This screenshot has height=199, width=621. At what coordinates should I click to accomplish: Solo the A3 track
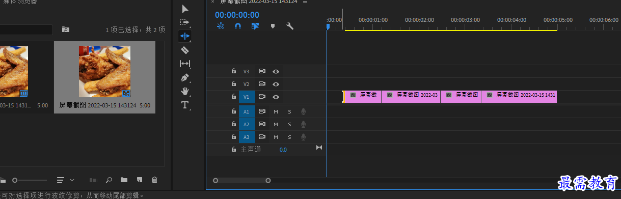[289, 137]
